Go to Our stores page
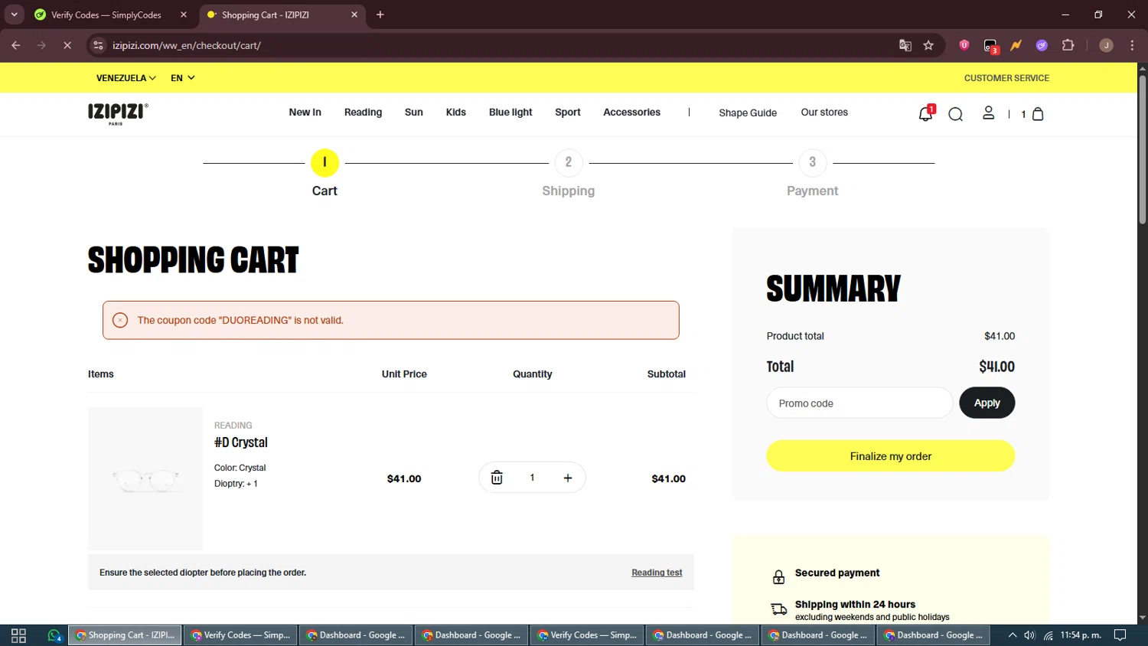 [x=824, y=113]
